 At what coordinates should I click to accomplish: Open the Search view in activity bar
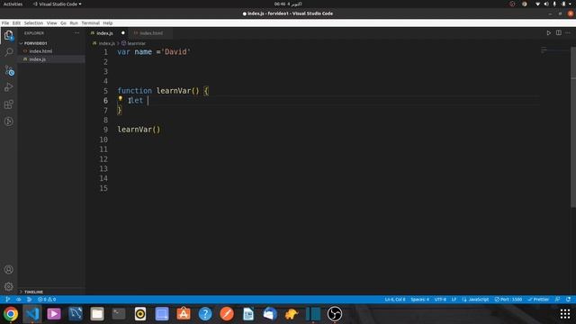point(9,52)
